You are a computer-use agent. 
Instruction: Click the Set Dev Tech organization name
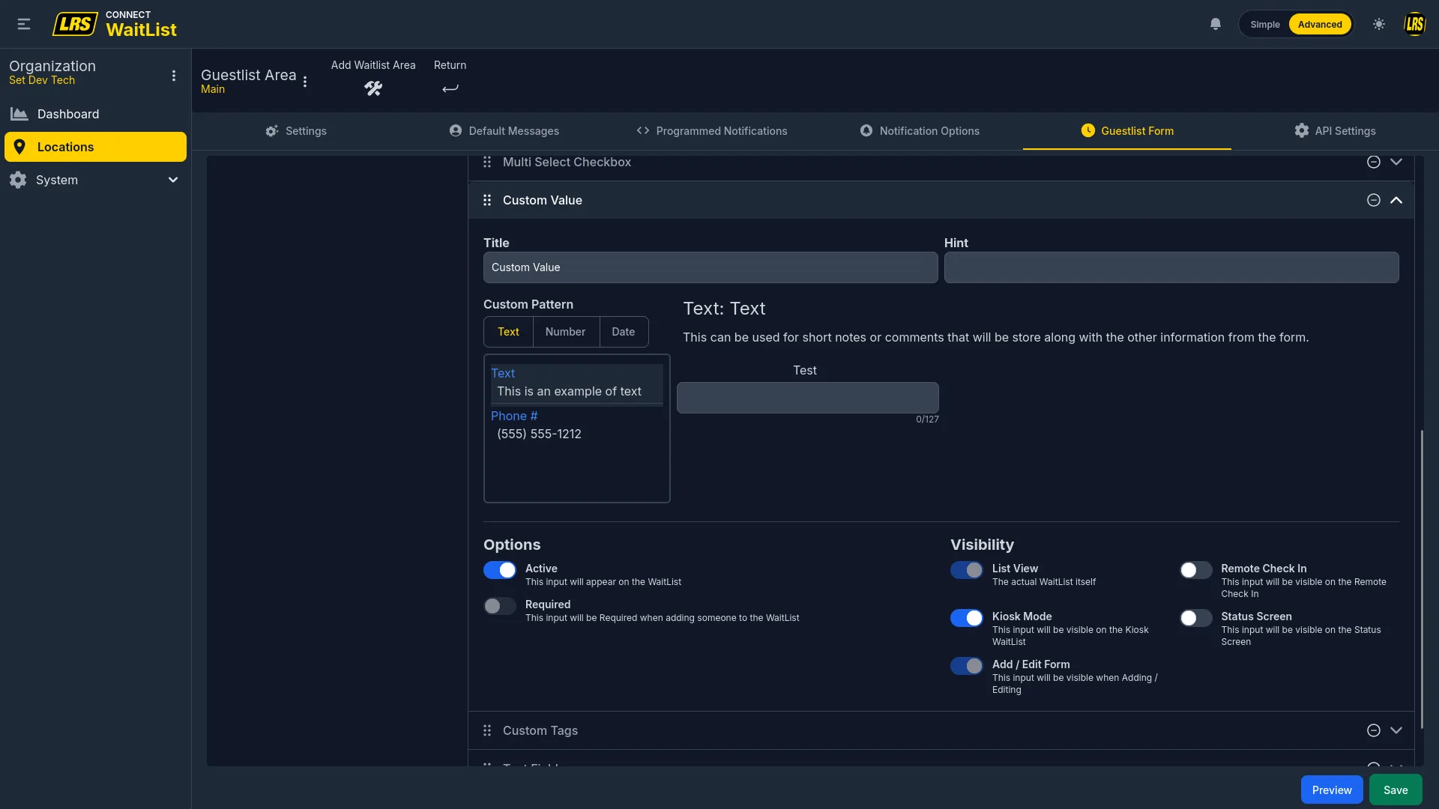click(x=42, y=80)
